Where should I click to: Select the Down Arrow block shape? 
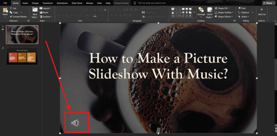(x=187, y=12)
